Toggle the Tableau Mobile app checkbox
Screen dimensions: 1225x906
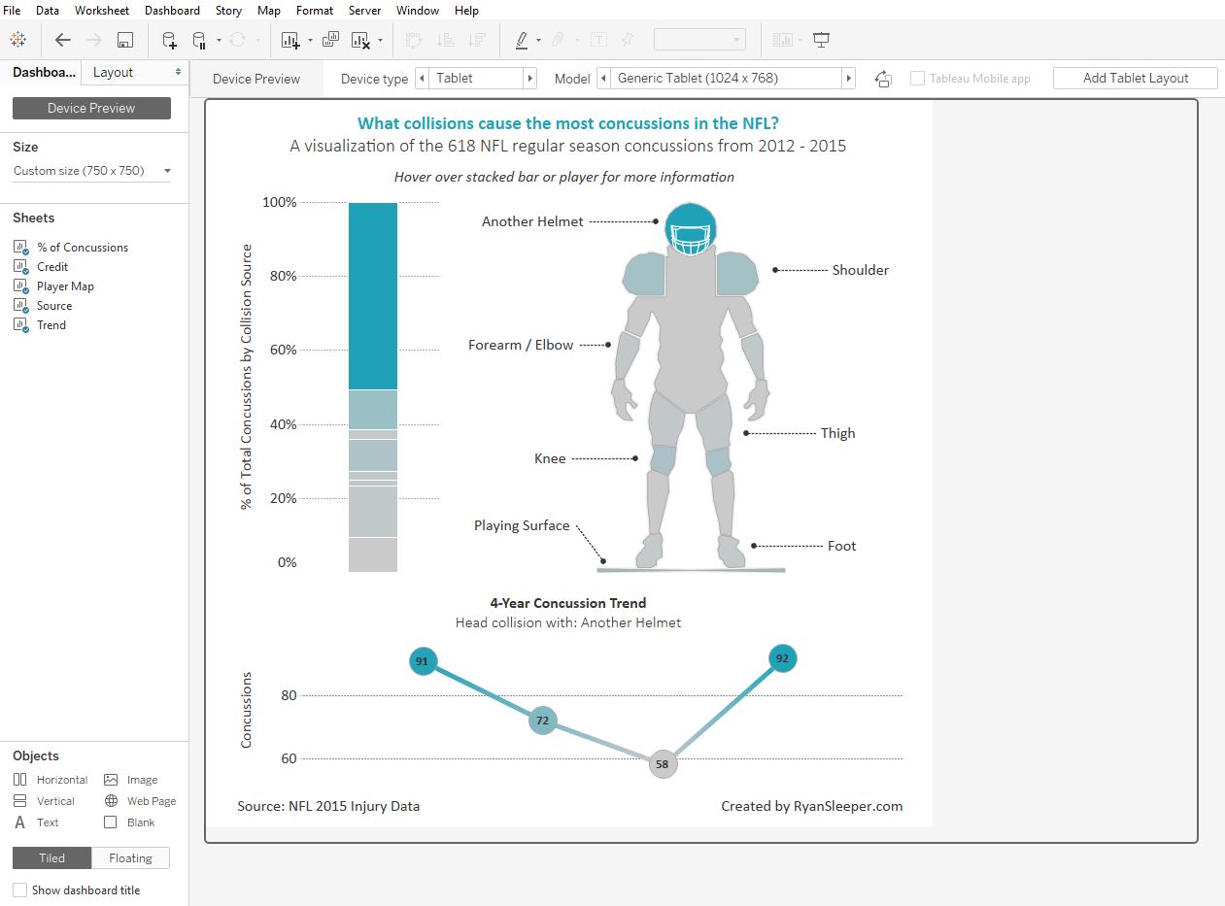click(x=917, y=79)
